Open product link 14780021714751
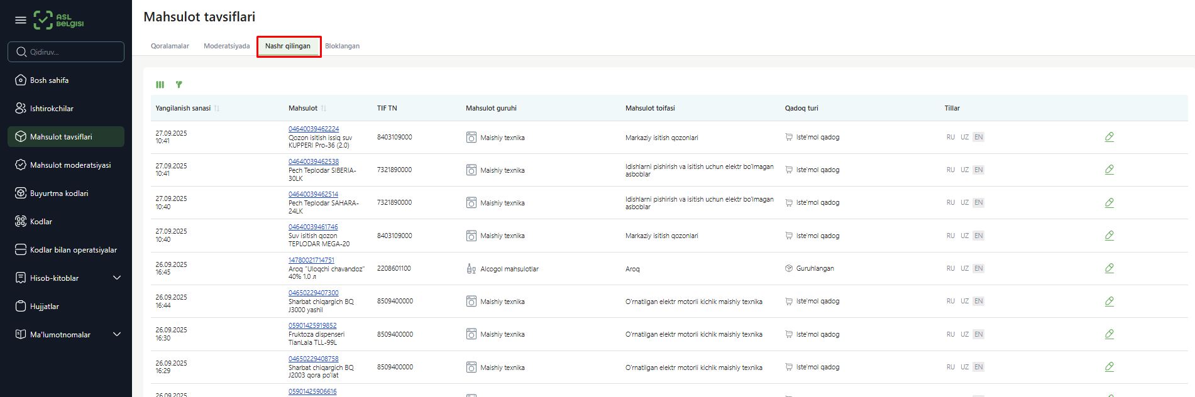Viewport: 1195px width, 397px height. (311, 260)
